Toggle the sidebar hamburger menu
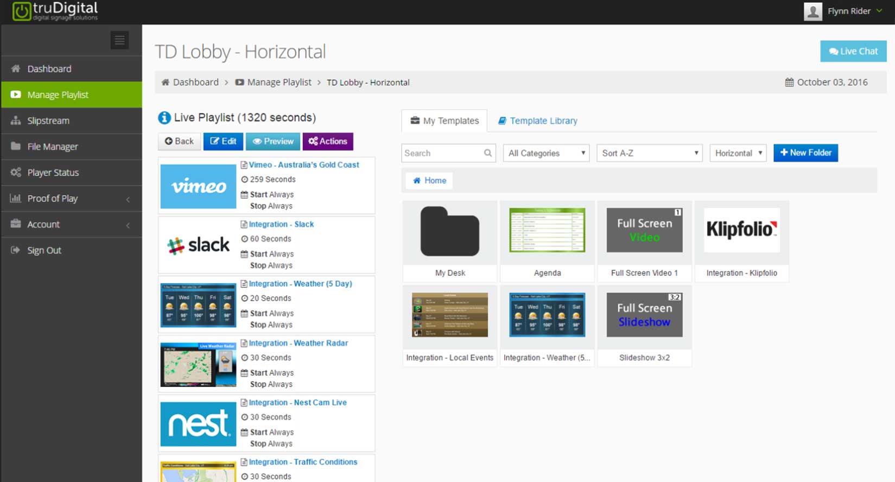 tap(119, 40)
